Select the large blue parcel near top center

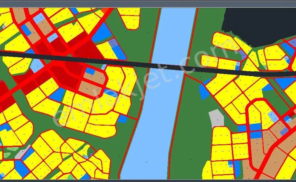pyautogui.click(x=101, y=33)
